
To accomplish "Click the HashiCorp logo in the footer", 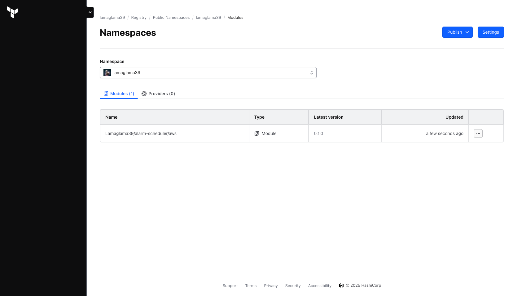I will 341,285.
